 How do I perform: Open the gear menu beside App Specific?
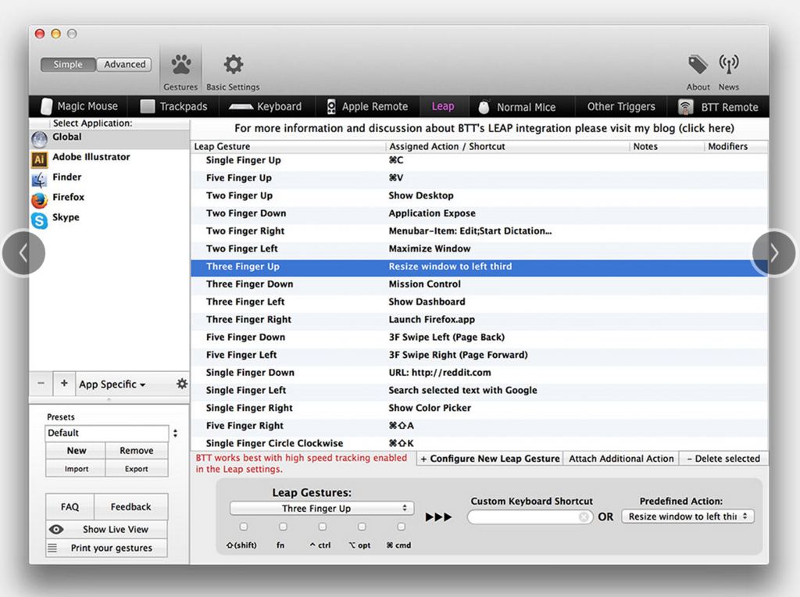click(181, 384)
